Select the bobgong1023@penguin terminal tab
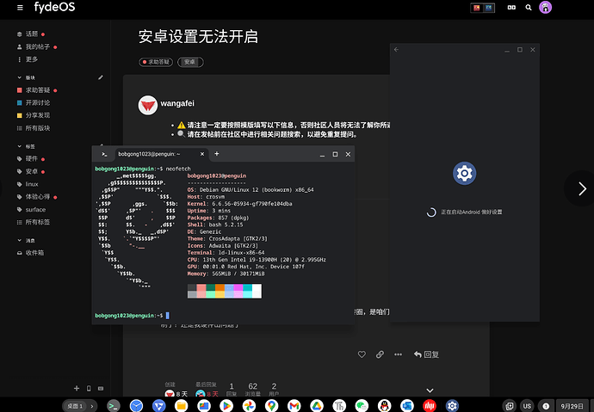Image resolution: width=594 pixels, height=412 pixels. (155, 153)
